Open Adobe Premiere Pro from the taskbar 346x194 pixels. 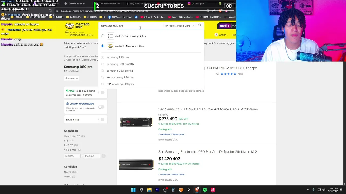click(x=157, y=190)
